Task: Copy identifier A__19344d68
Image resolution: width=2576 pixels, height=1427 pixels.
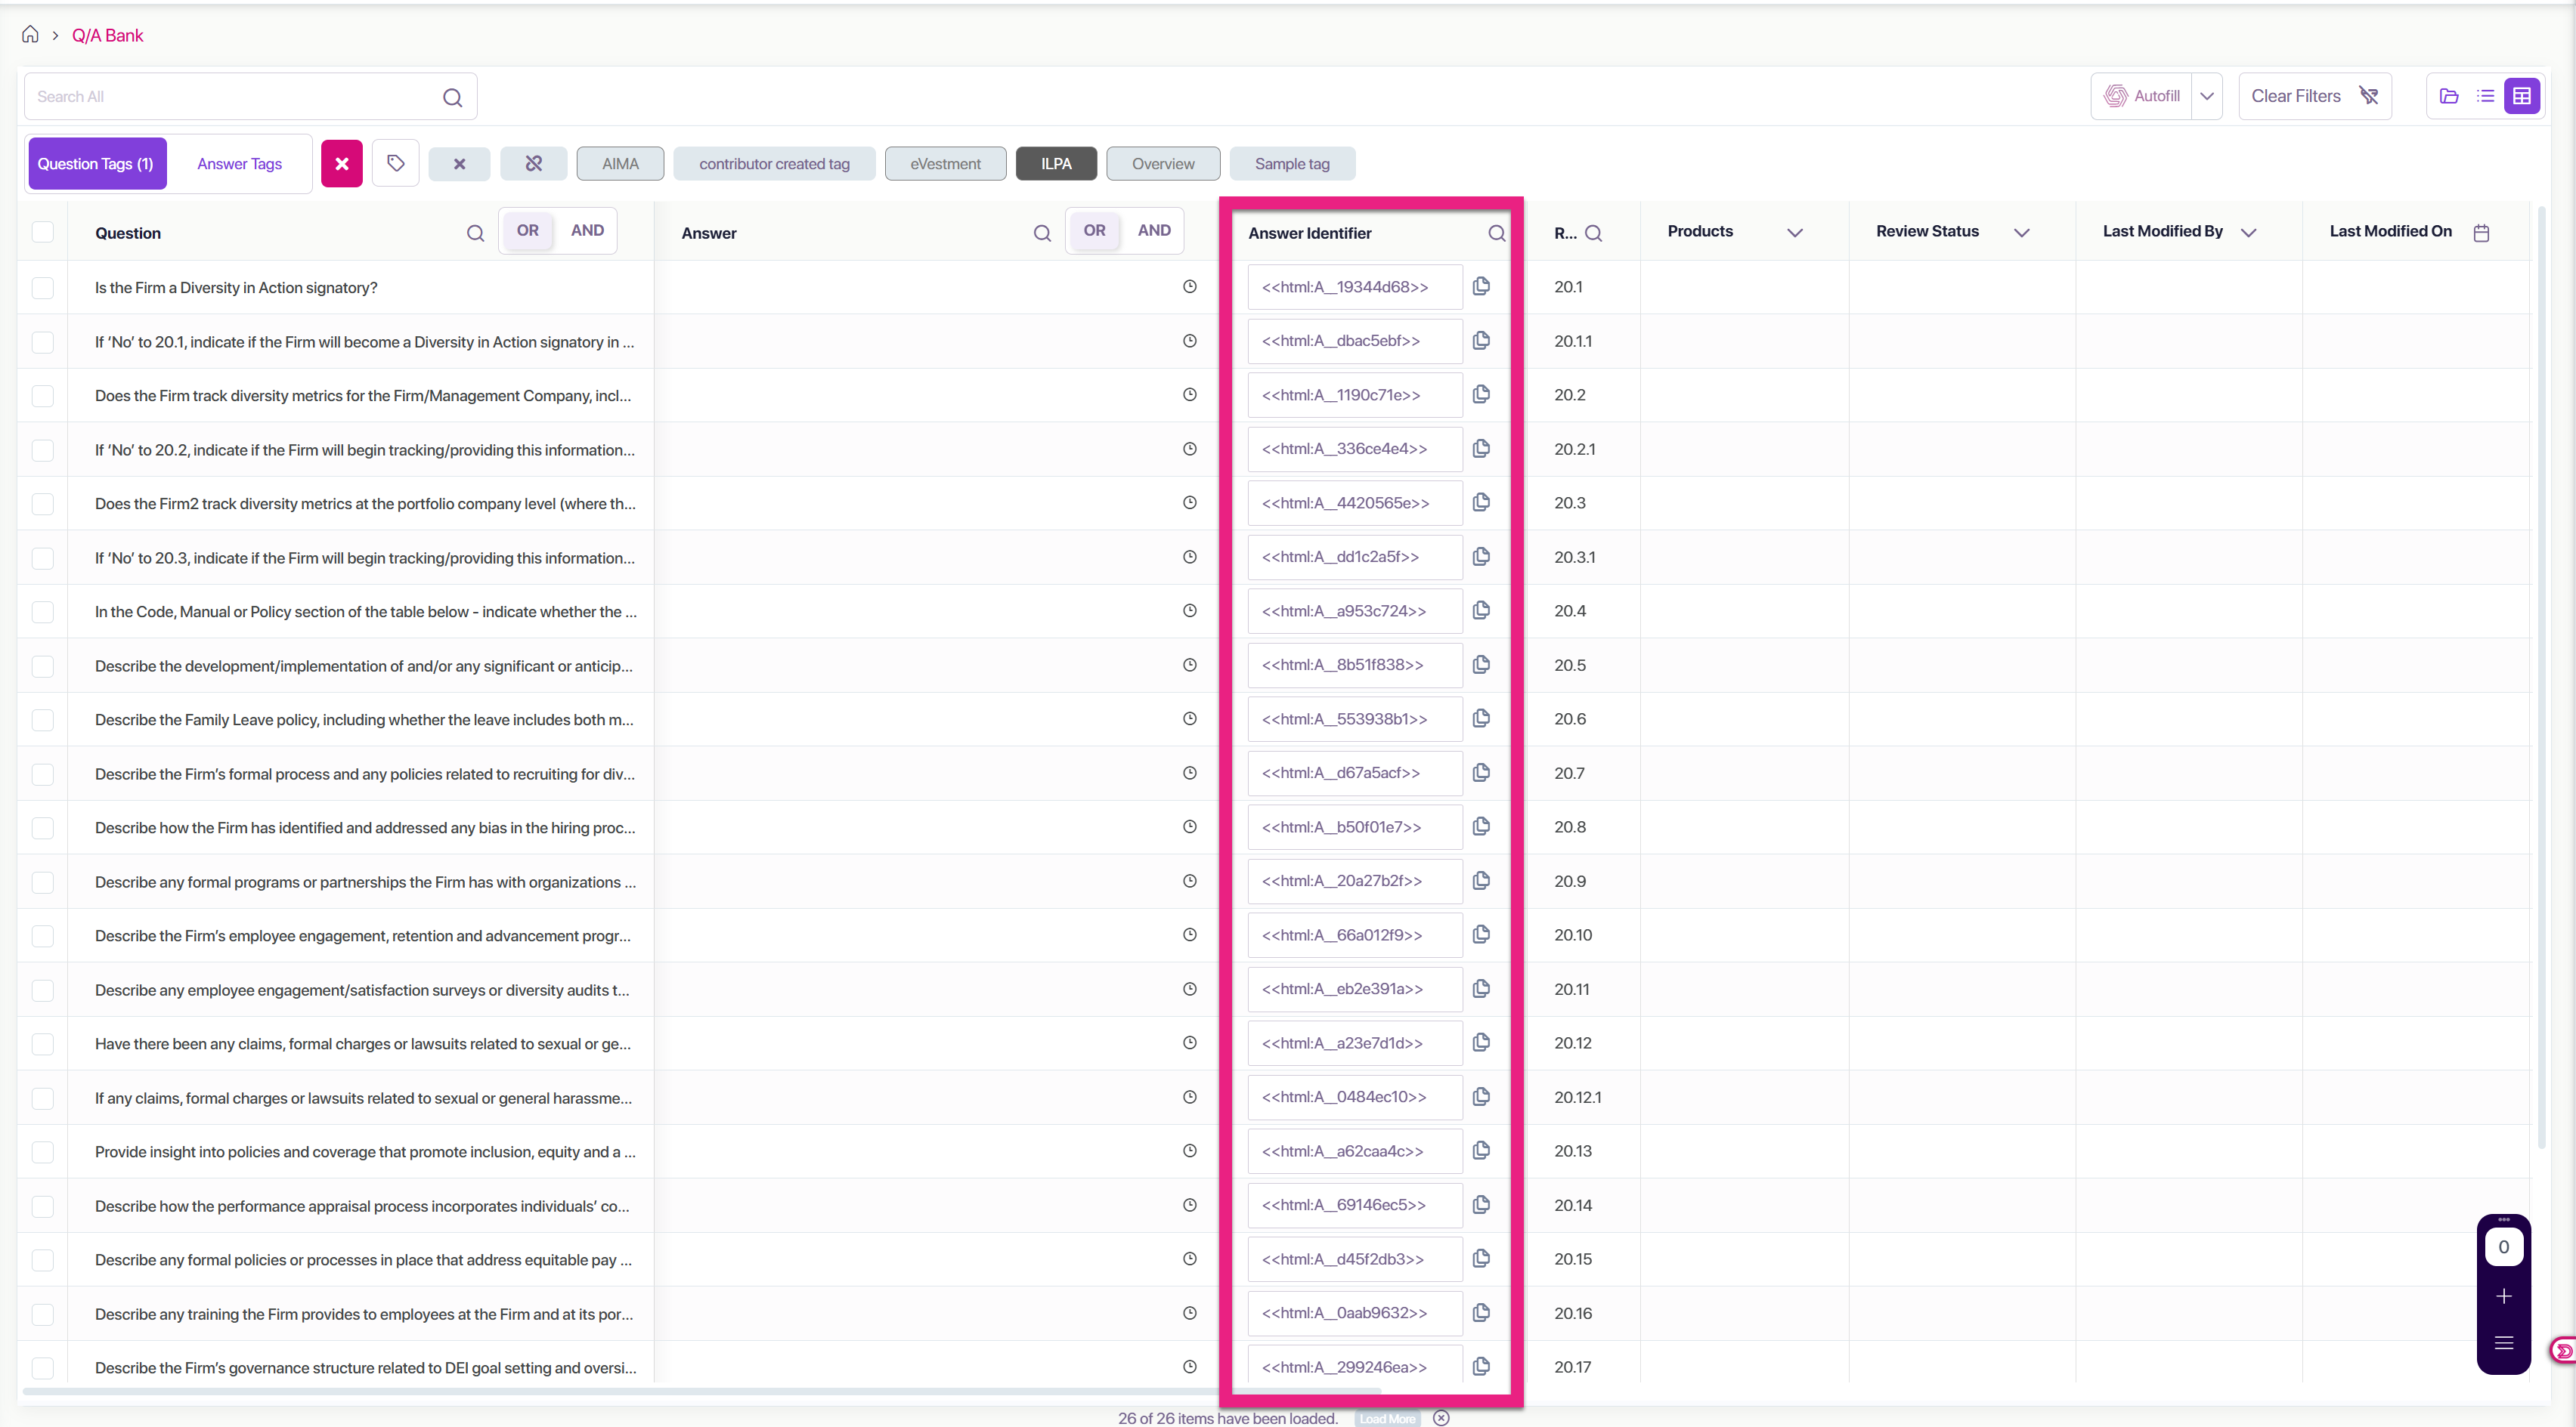Action: [x=1481, y=286]
